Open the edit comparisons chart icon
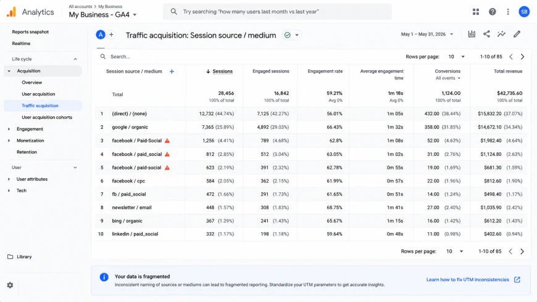 point(472,34)
